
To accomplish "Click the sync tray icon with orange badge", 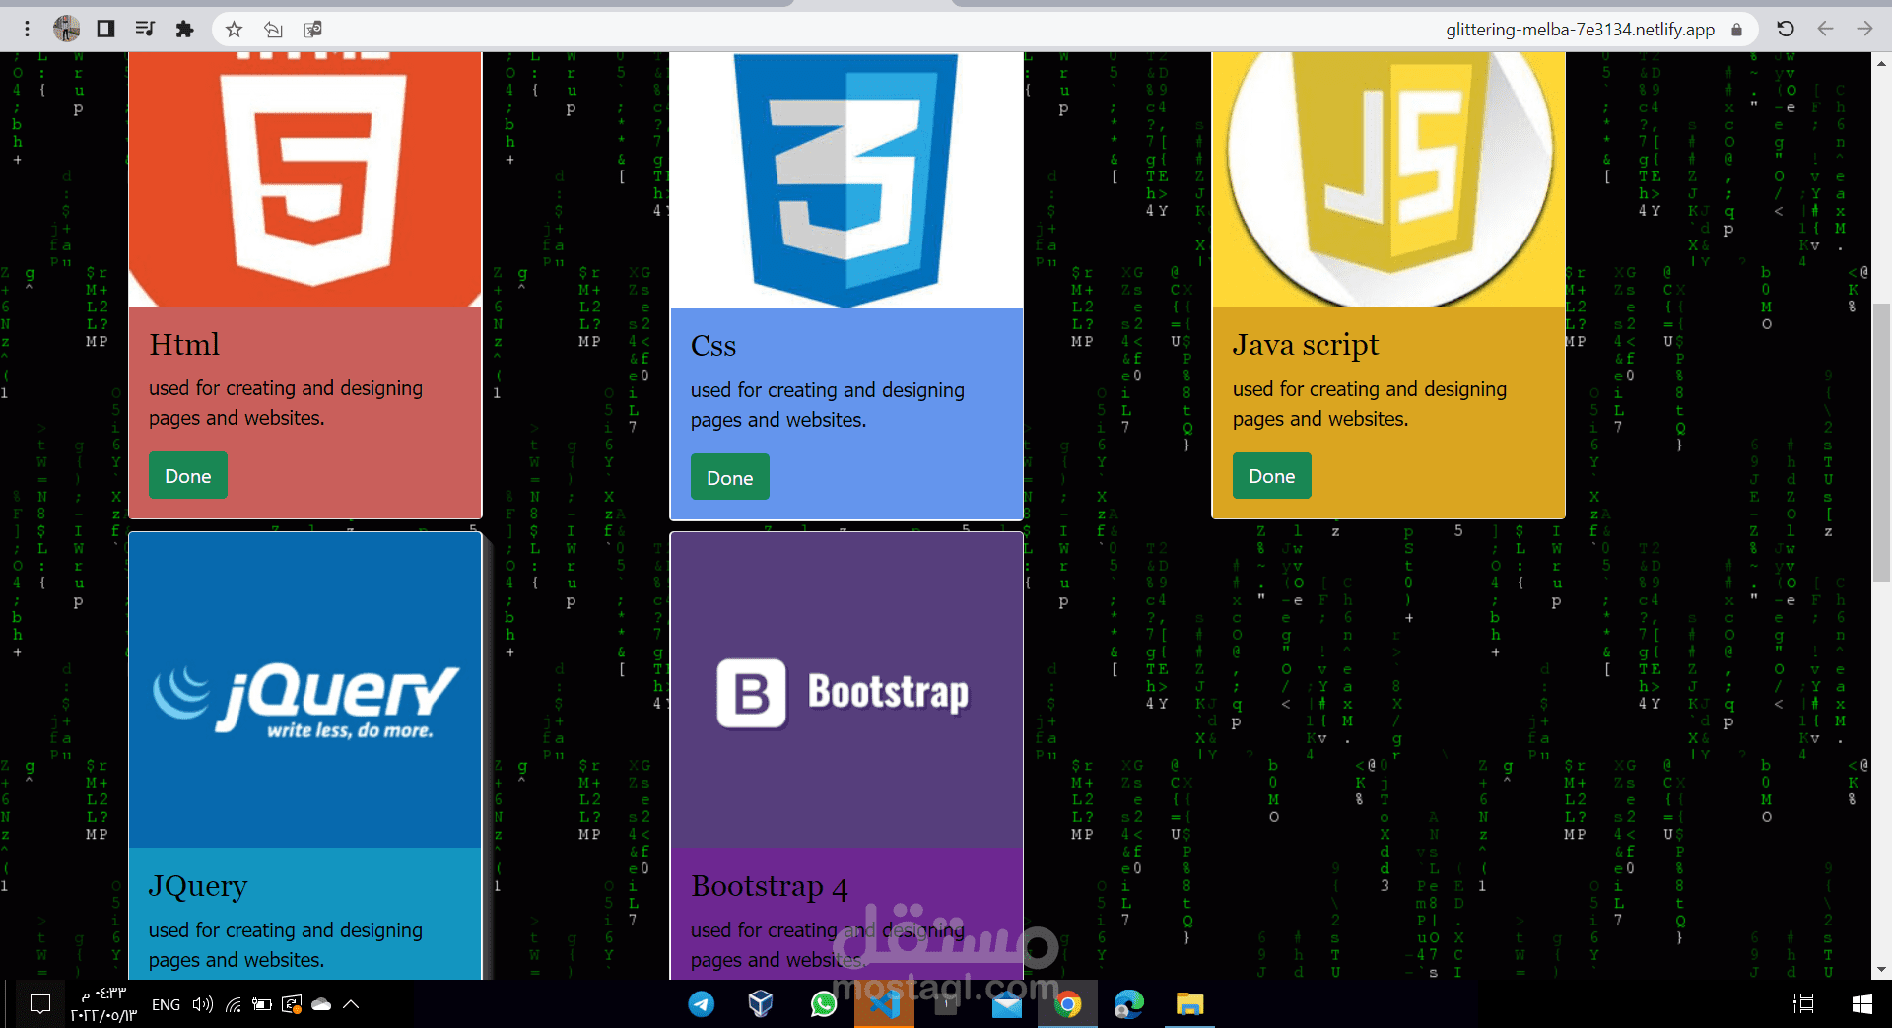I will (292, 1005).
